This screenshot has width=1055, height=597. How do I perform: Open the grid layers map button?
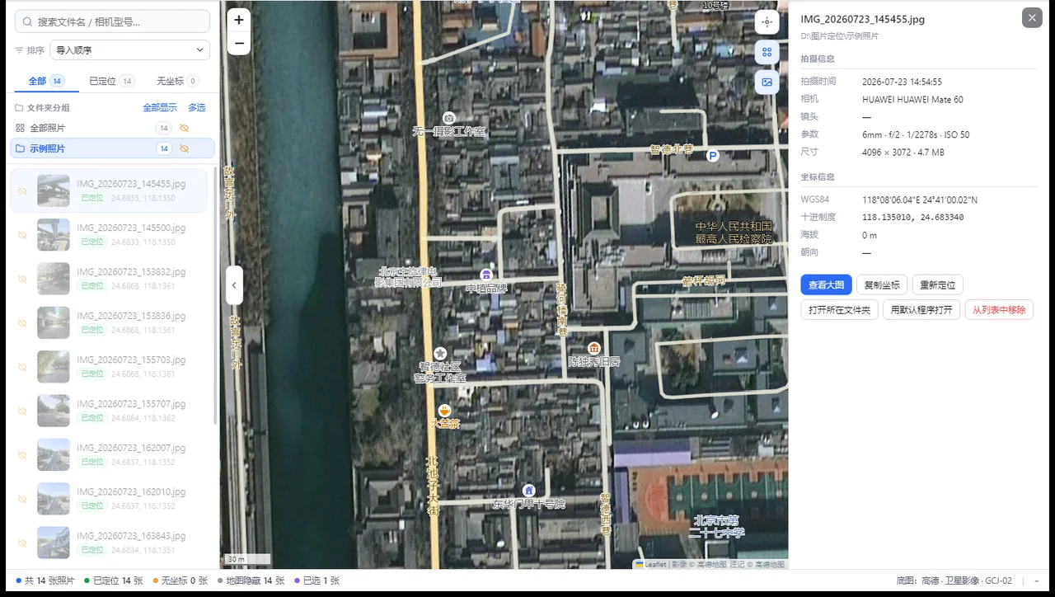click(767, 52)
